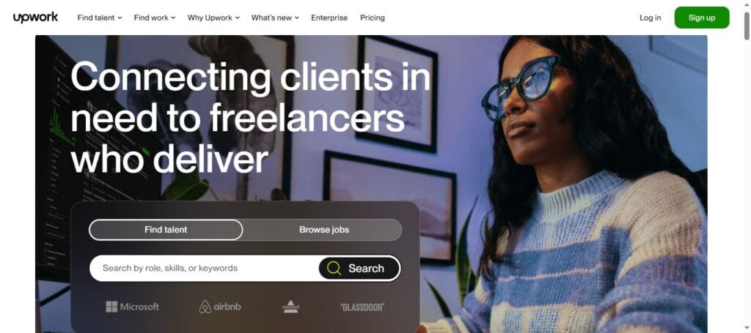Expand the What's new dropdown chevron
Screen dimensions: 751x333
(x=297, y=18)
